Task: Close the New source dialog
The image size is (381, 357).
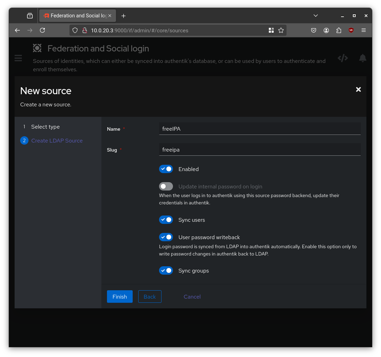Action: [x=358, y=89]
